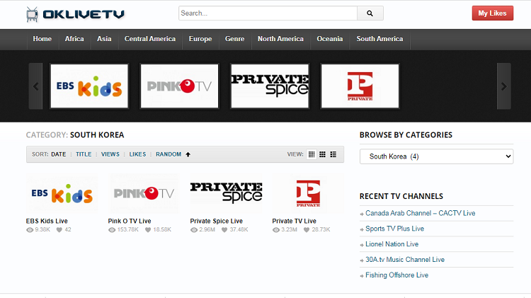Open Private Spice Live logo in grid

(x=226, y=193)
